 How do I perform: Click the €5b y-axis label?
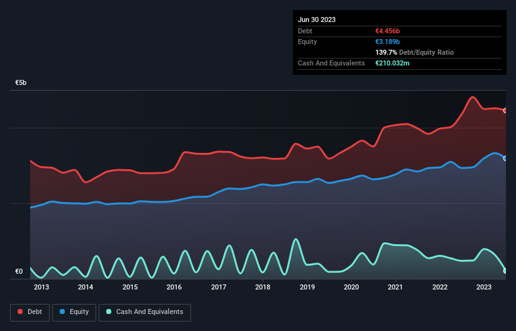click(x=21, y=82)
